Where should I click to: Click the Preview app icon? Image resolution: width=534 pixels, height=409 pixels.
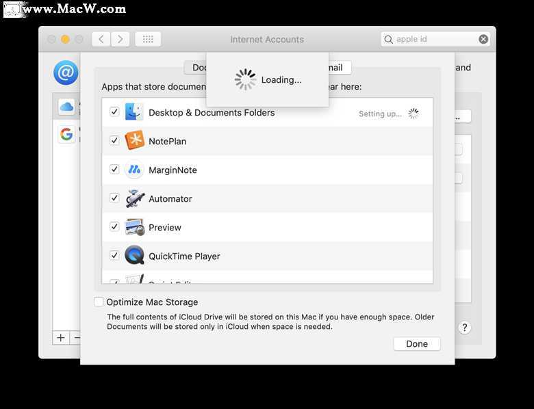point(134,227)
